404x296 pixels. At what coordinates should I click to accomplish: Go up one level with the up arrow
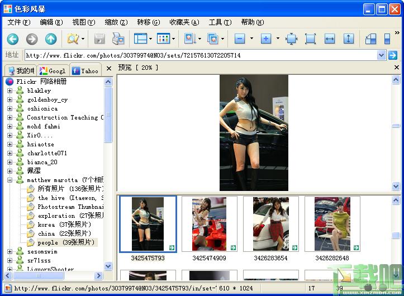point(51,39)
